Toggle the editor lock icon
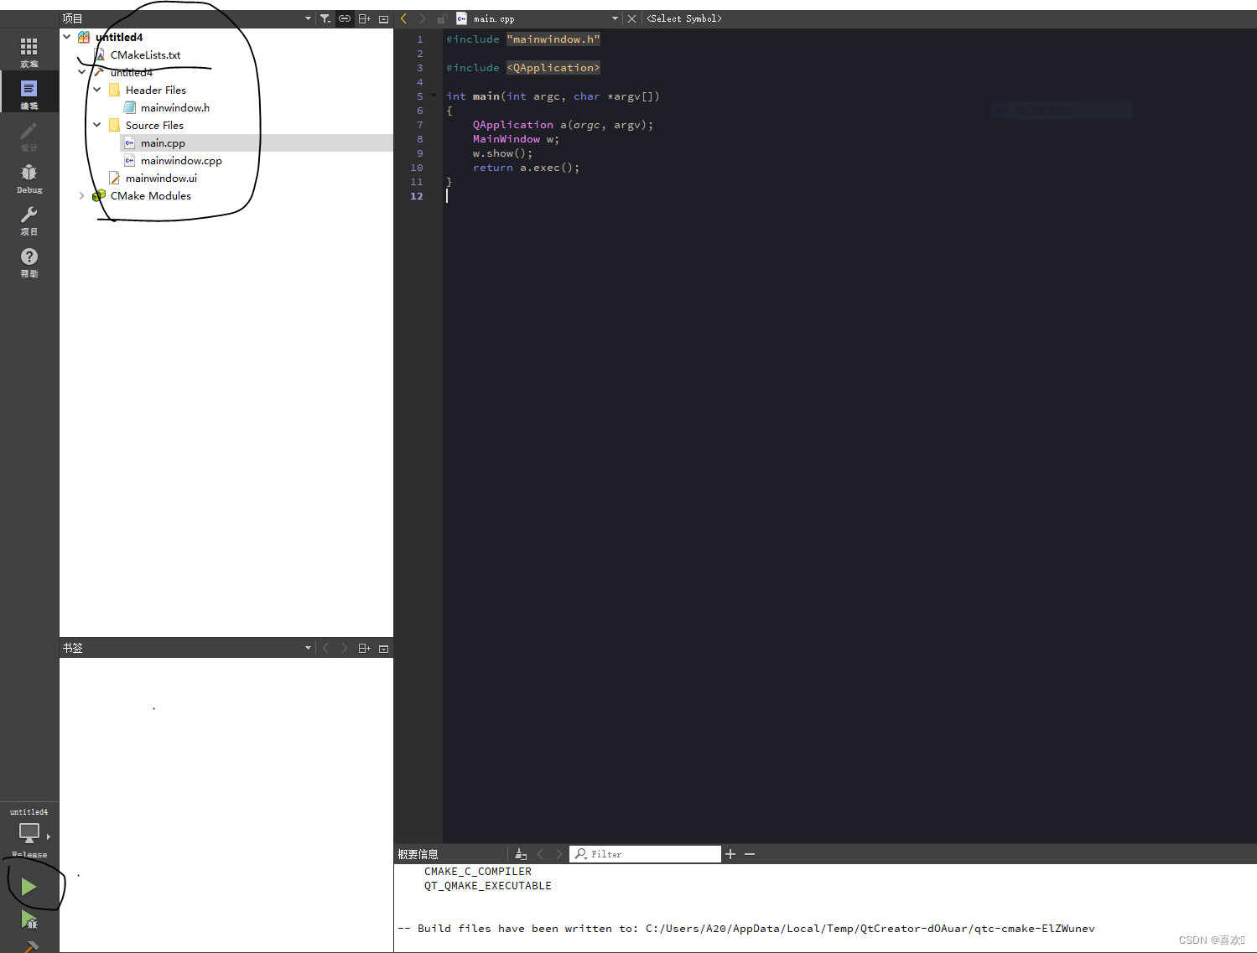 pyautogui.click(x=442, y=18)
